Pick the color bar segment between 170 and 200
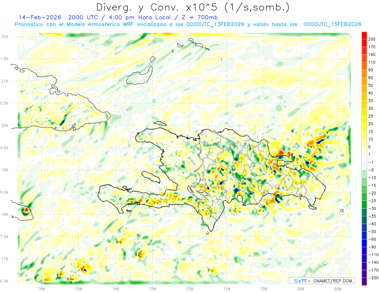The image size is (379, 293). click(x=364, y=43)
